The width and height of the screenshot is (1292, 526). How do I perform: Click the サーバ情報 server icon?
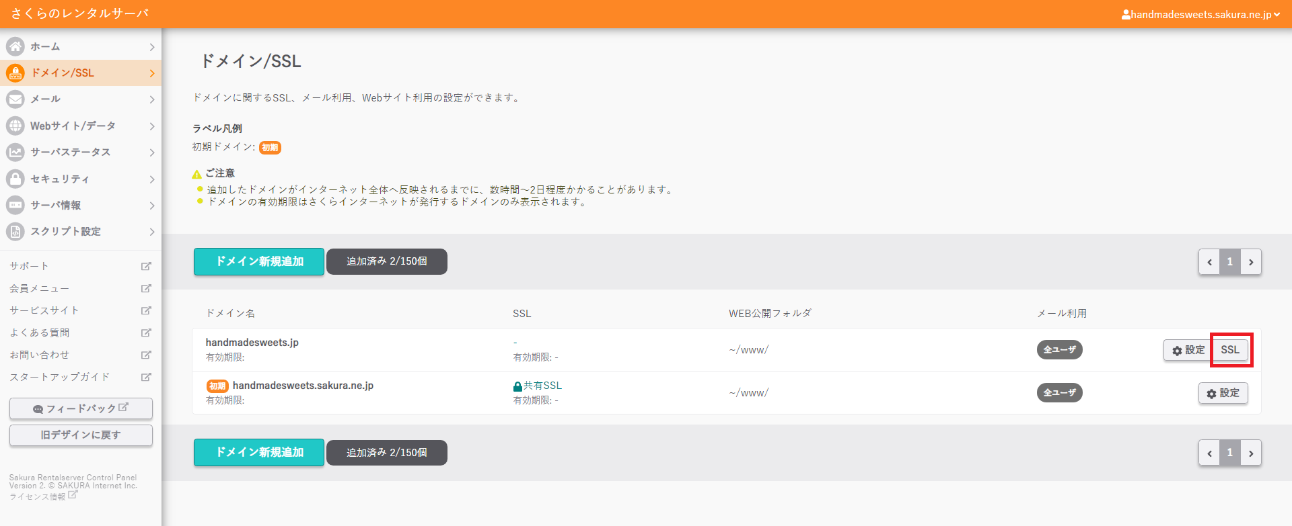tap(15, 205)
